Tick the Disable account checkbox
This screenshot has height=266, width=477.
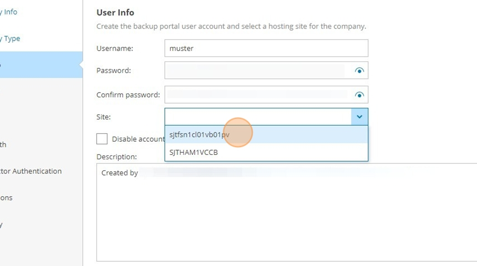coord(102,139)
